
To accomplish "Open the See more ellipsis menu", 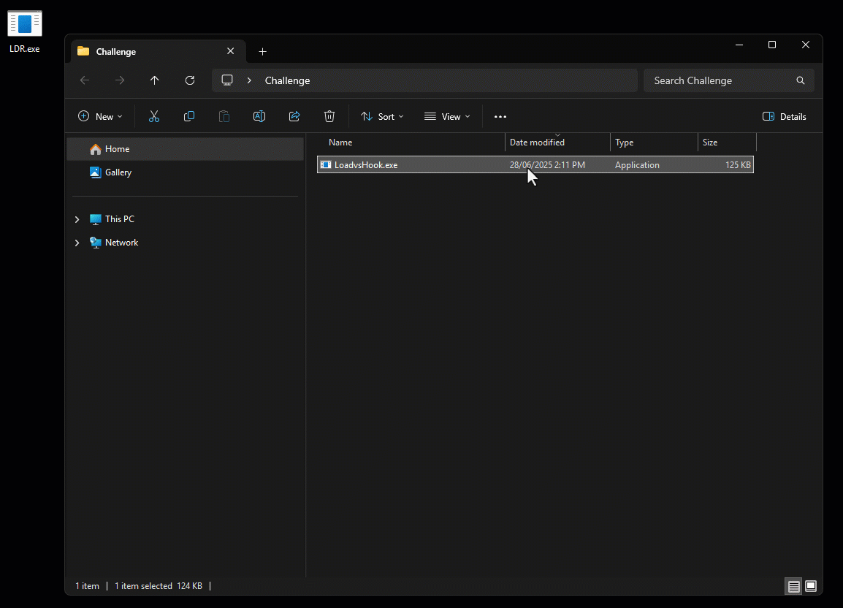I will tap(500, 116).
